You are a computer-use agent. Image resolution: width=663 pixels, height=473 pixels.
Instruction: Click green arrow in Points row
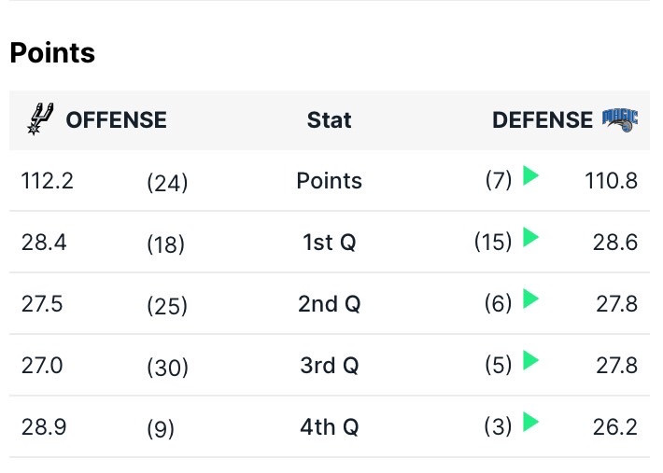(530, 175)
